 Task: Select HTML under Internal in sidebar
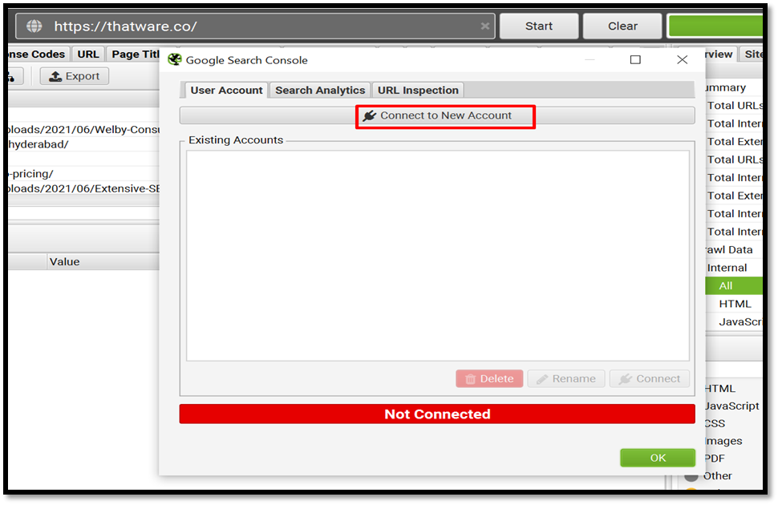(735, 304)
